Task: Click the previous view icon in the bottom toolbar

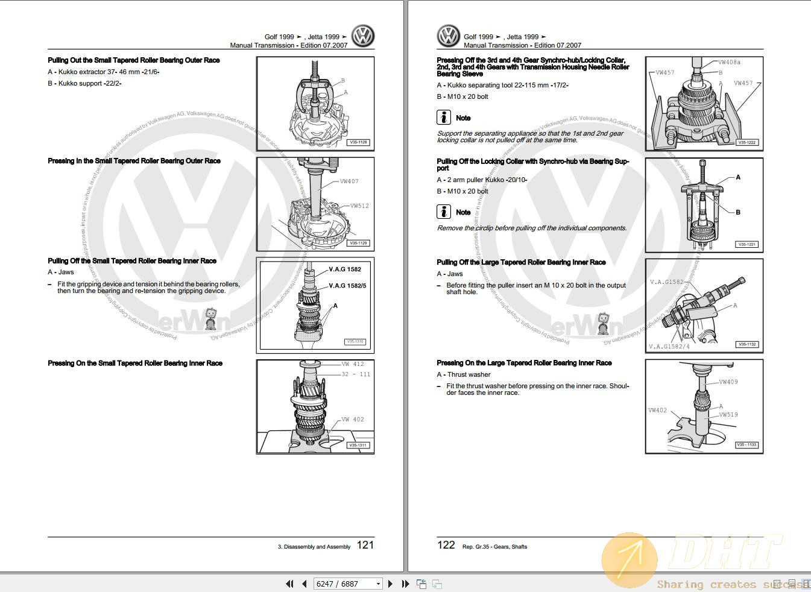Action: (421, 584)
